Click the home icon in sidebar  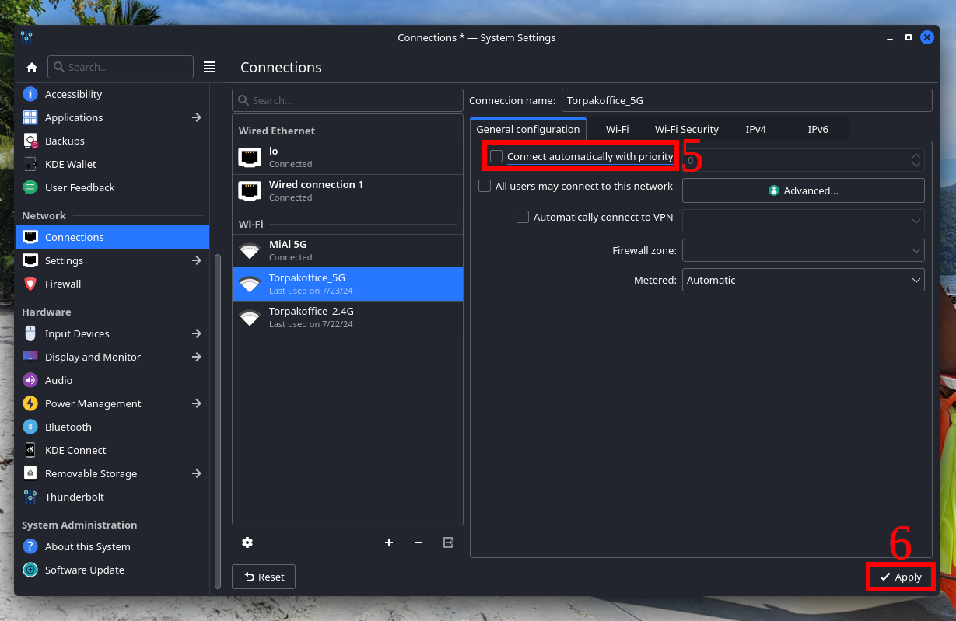31,67
